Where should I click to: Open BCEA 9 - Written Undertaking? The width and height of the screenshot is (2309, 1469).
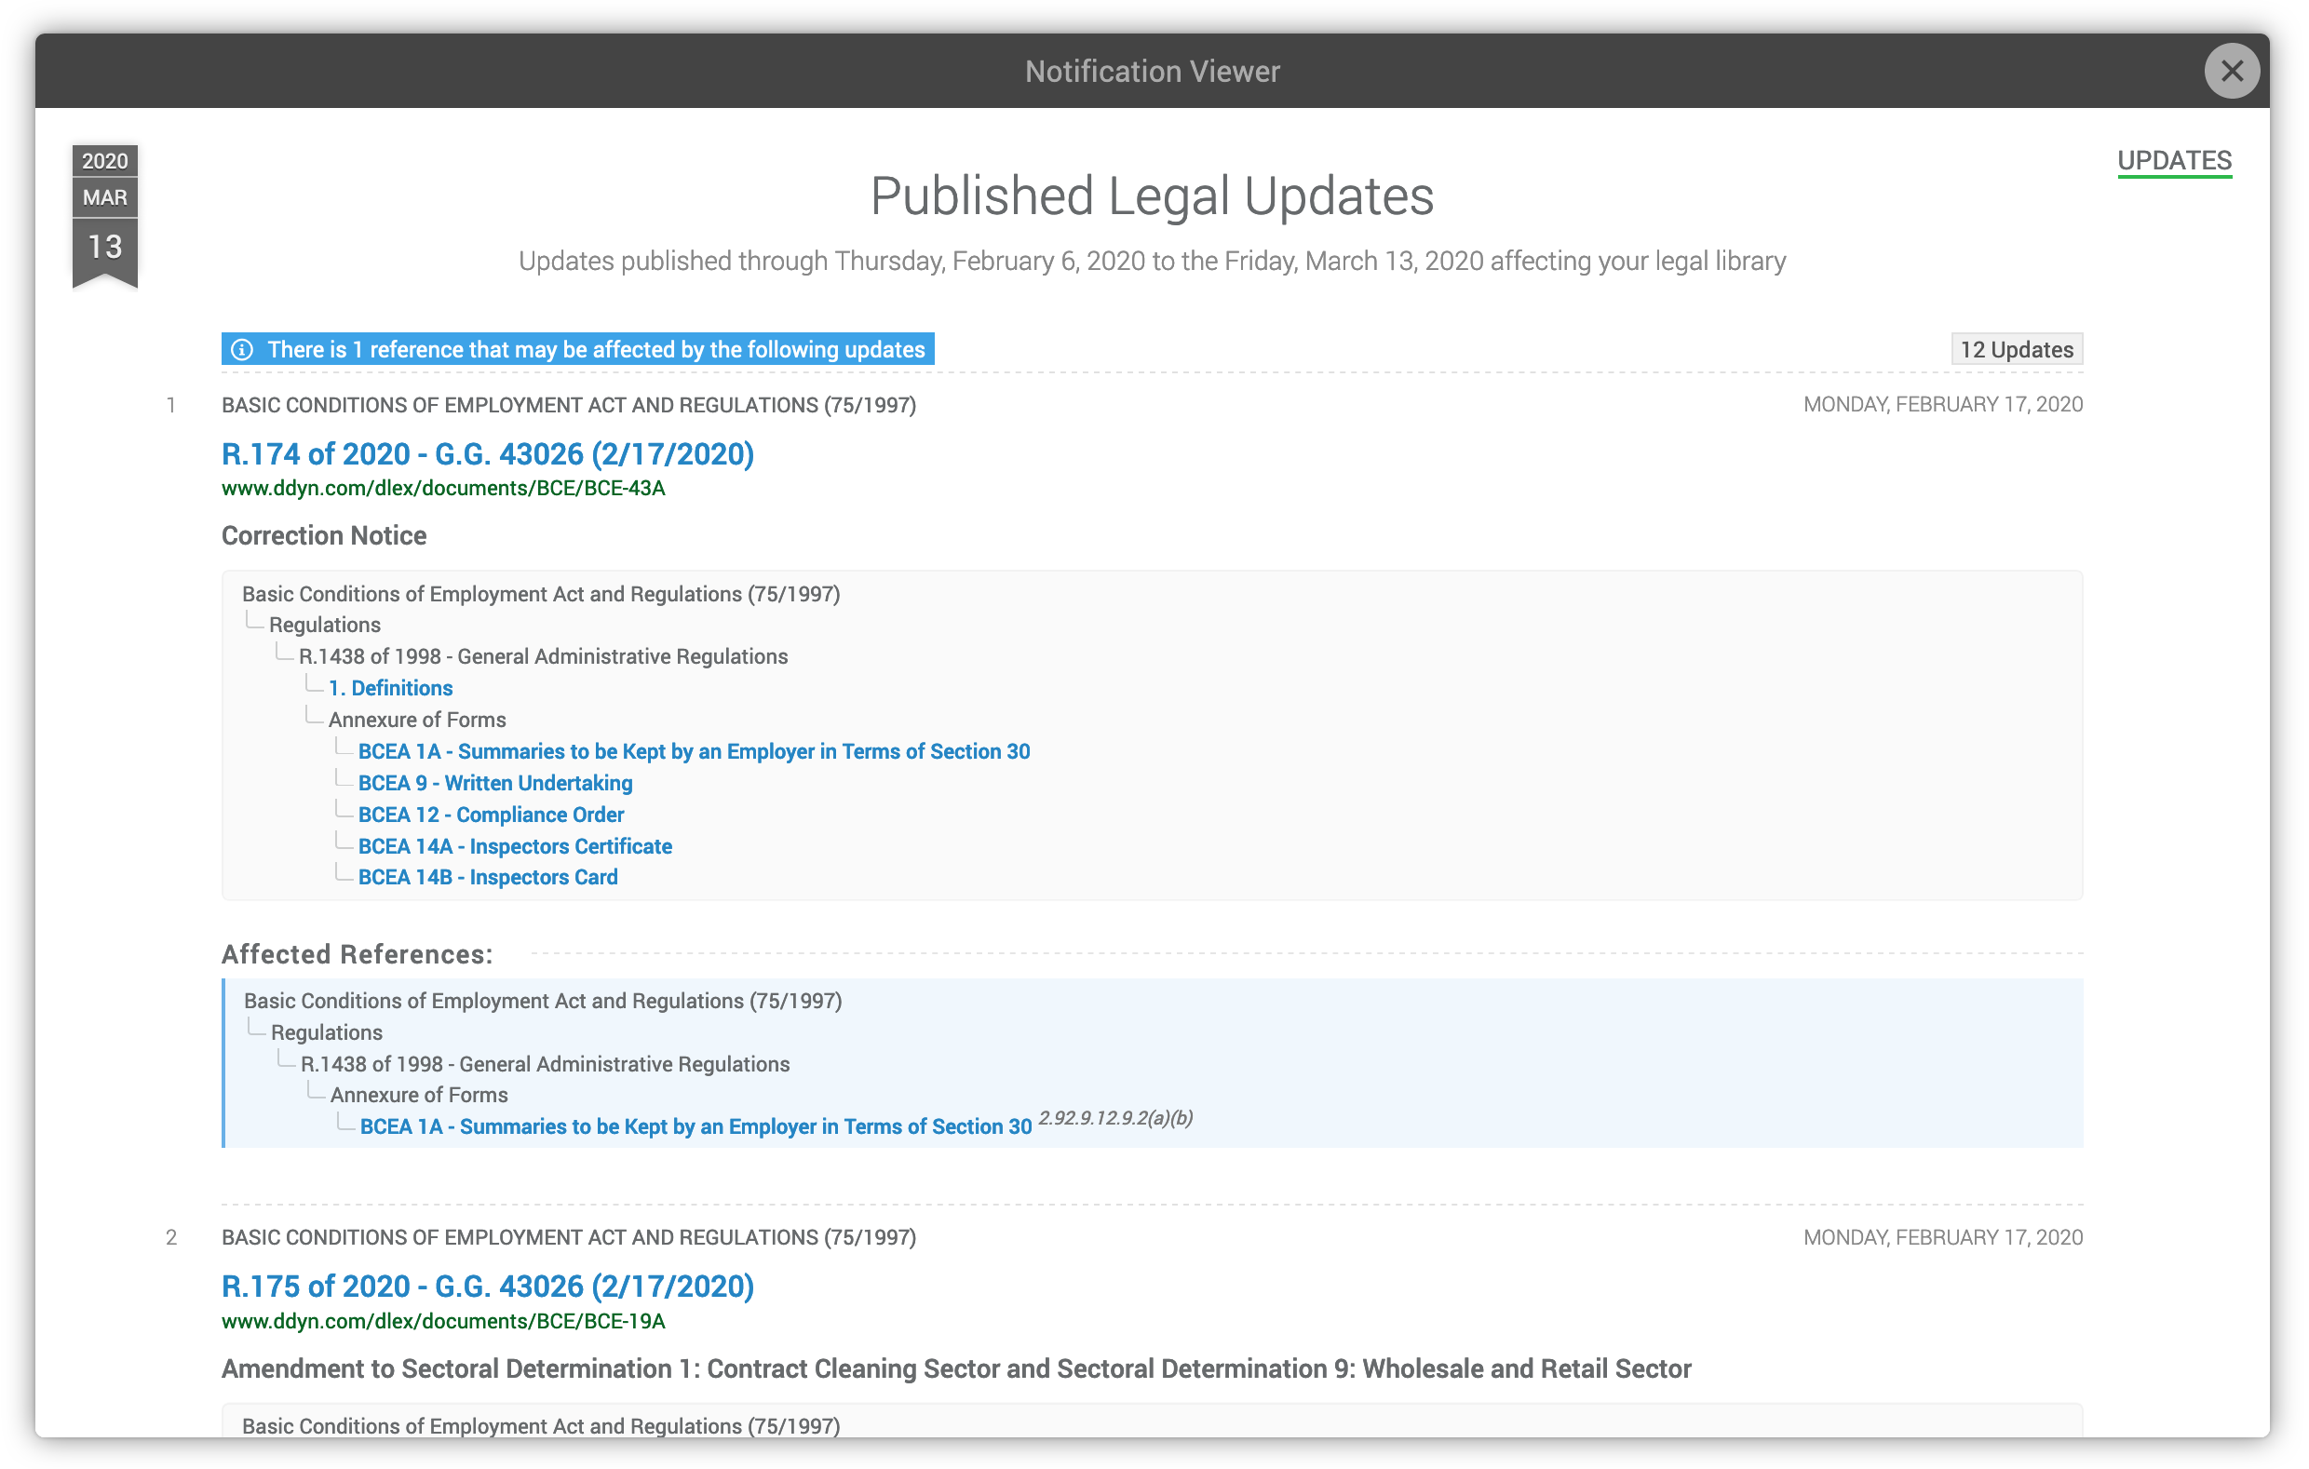pyautogui.click(x=494, y=784)
